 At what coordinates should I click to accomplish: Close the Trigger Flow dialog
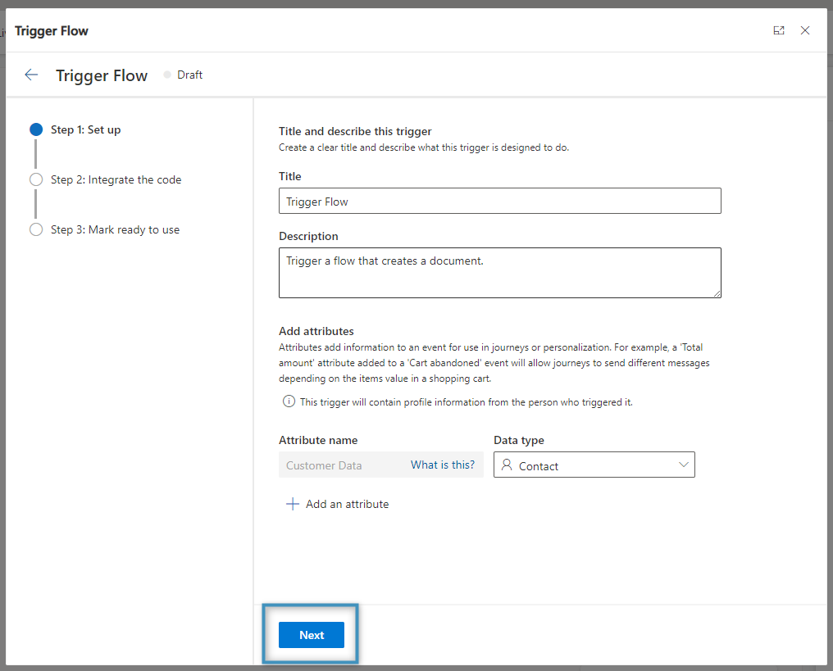click(x=805, y=31)
